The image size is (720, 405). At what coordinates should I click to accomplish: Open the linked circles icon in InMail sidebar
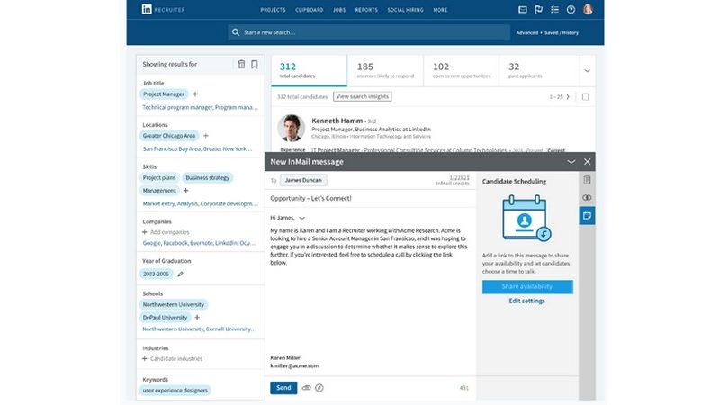tap(587, 197)
